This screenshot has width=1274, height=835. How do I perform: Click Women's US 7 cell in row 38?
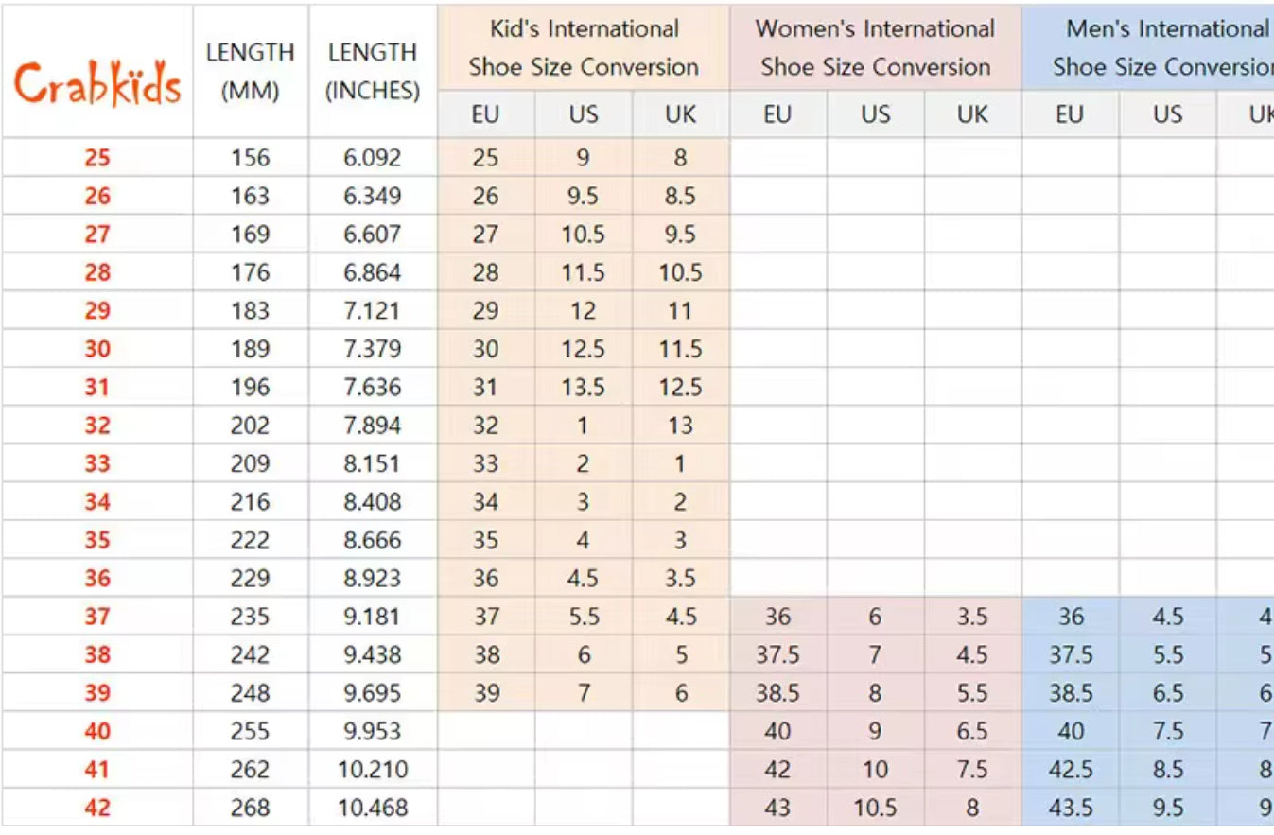pos(876,654)
